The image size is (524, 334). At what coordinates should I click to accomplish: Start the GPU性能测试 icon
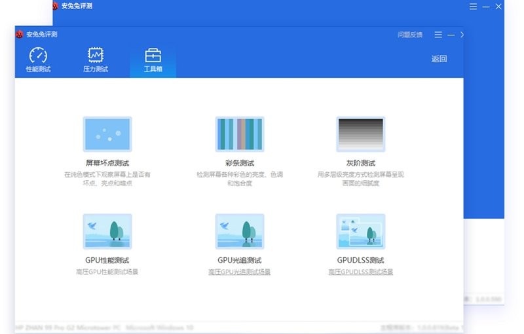pos(107,231)
